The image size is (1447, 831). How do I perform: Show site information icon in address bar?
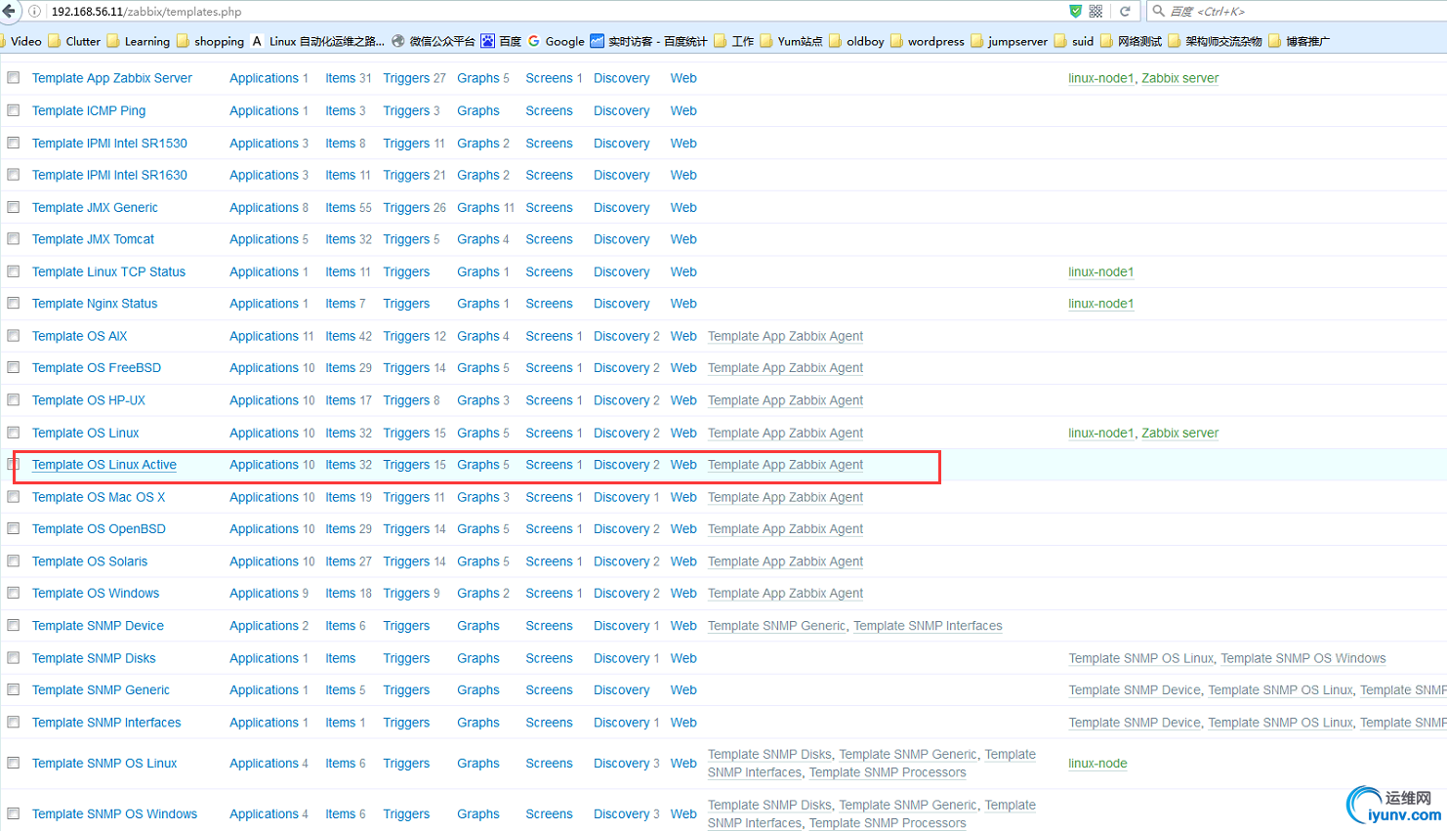34,12
